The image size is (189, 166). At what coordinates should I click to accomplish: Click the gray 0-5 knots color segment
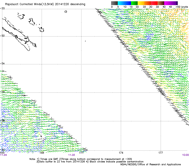pyautogui.click(x=114, y=3)
